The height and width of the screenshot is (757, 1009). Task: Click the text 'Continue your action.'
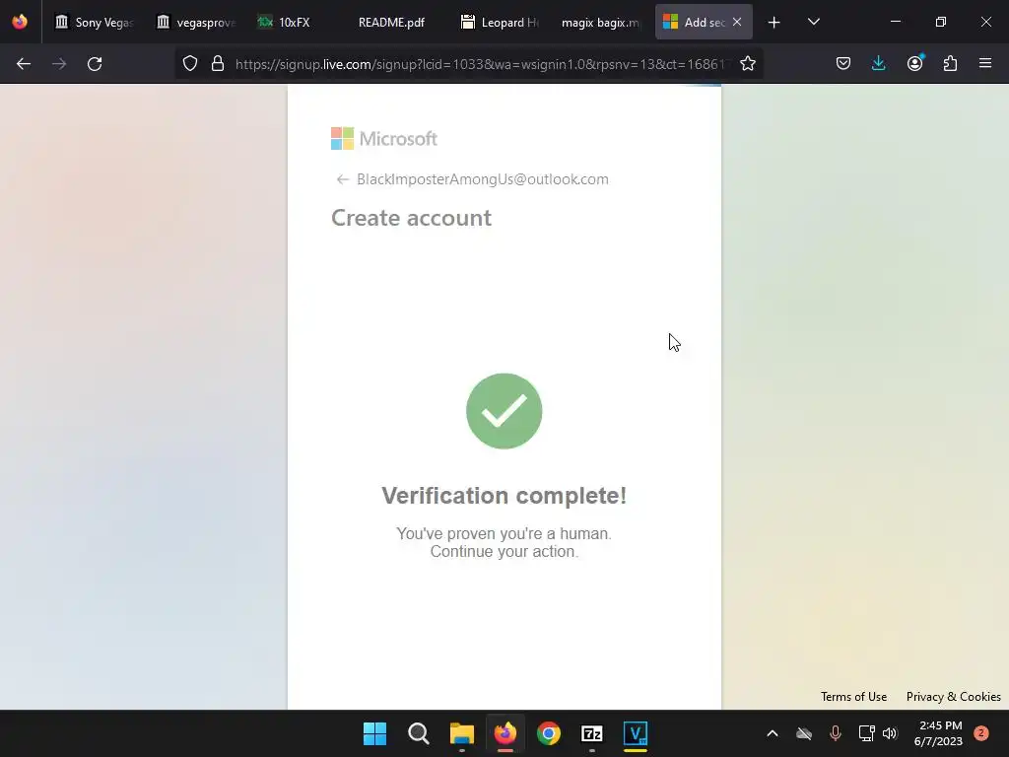click(x=504, y=552)
